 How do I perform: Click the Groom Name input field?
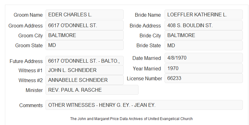pos(84,15)
